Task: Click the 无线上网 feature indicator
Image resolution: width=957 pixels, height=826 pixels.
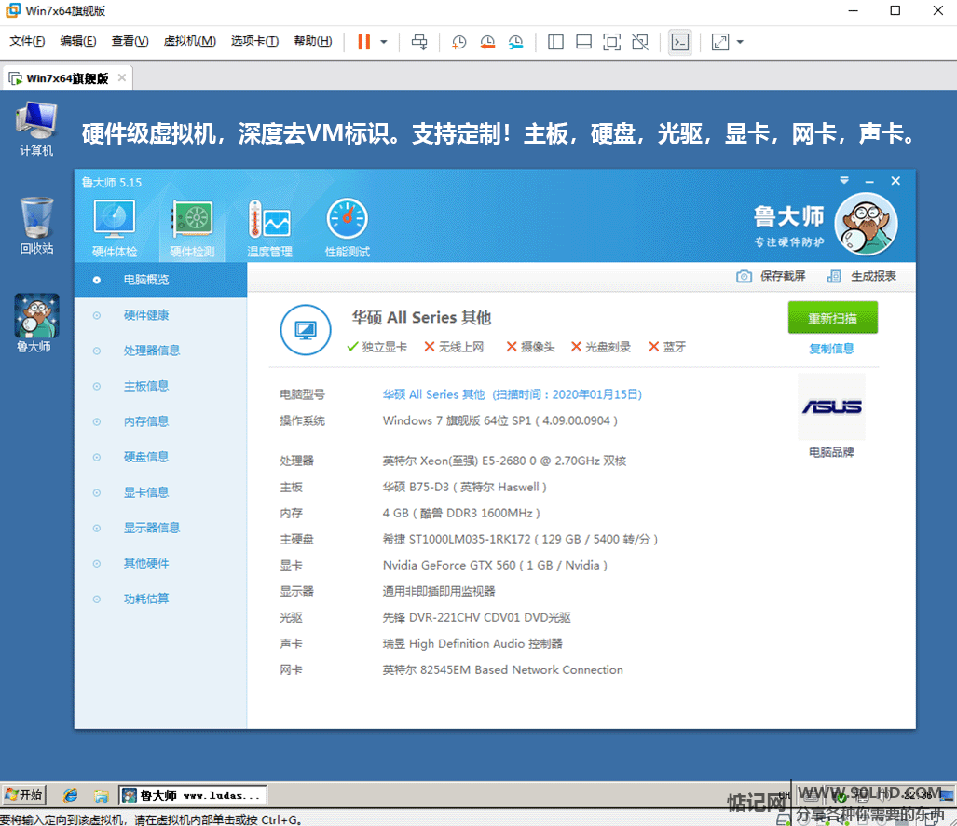Action: pos(454,347)
